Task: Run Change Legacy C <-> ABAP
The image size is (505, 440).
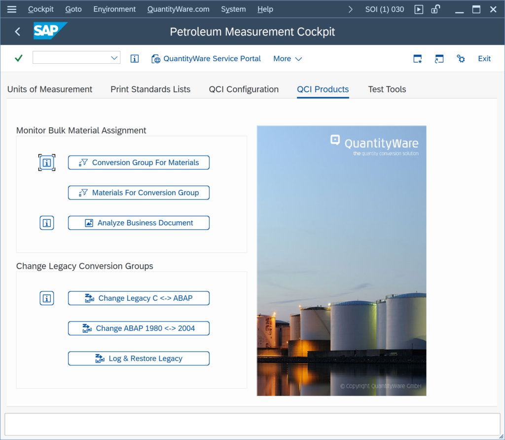Action: coord(139,298)
